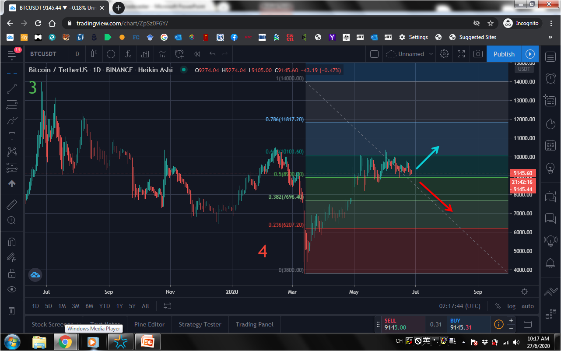561x351 pixels.
Task: Open the USDT currency selector on price axis
Action: [524, 69]
